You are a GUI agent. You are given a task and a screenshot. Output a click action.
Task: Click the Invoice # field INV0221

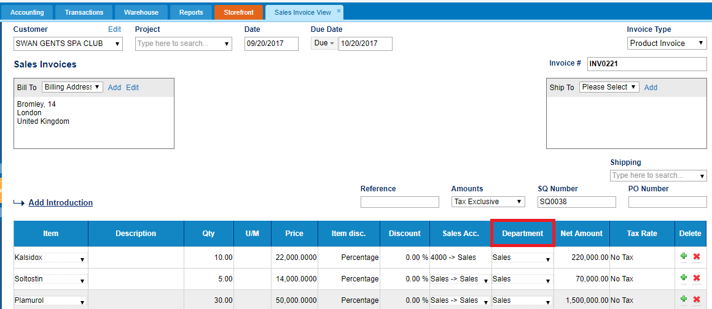click(647, 64)
